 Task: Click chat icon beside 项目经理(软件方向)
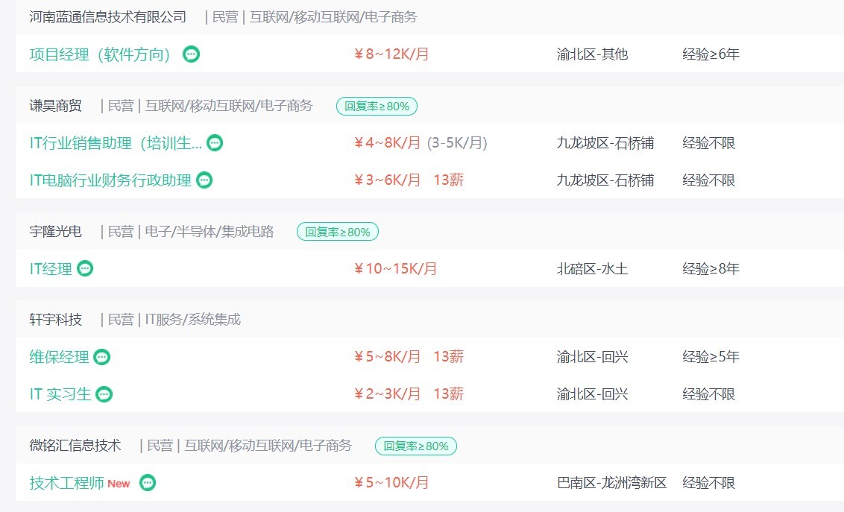pos(192,54)
